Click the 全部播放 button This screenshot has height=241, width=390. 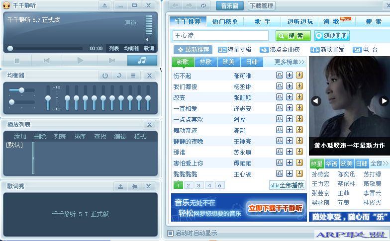288,185
